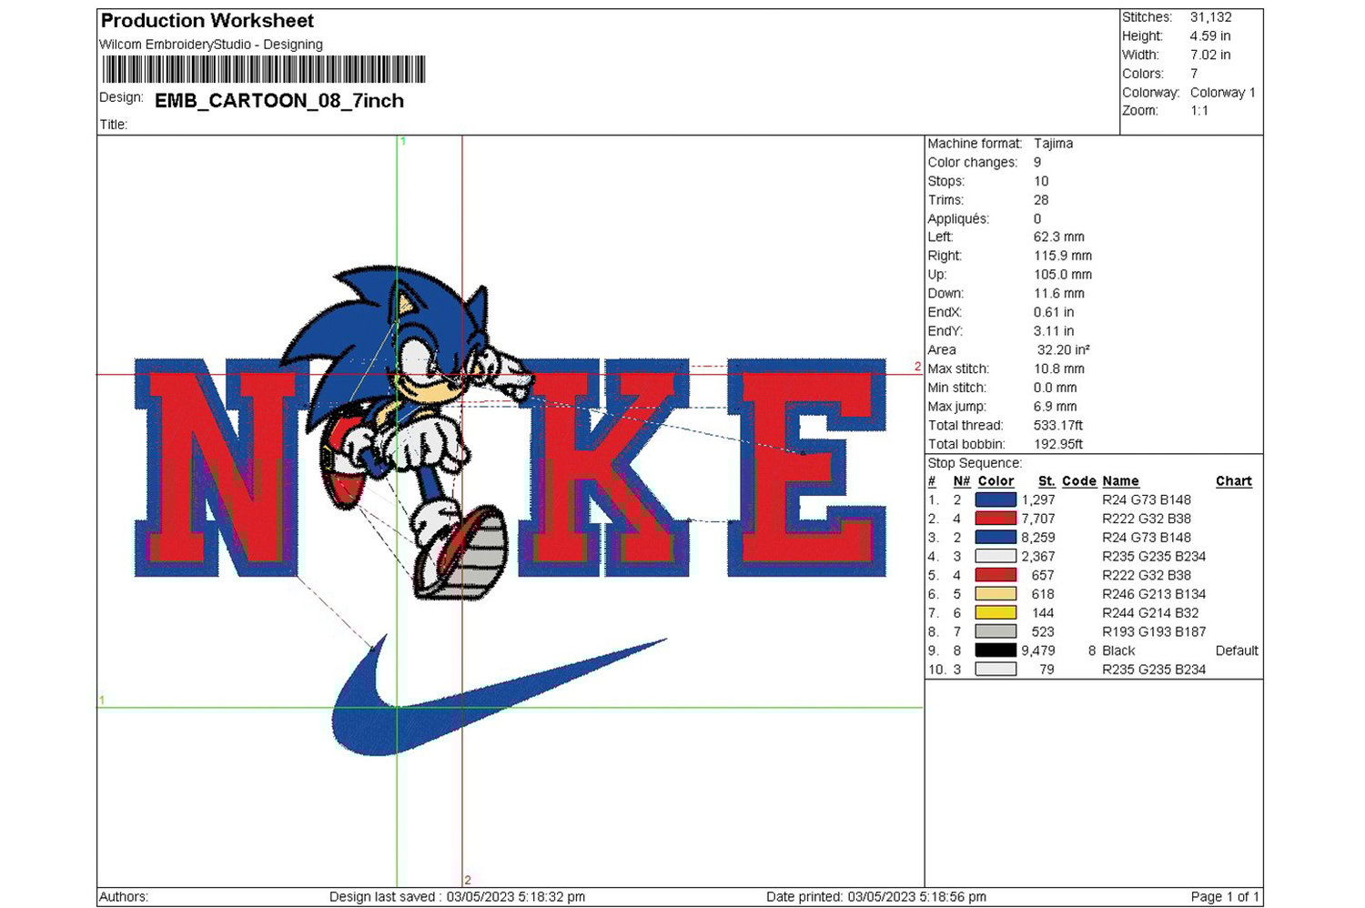Click the min stitch value "0.0 mm"
Image resolution: width=1365 pixels, height=908 pixels.
pos(1056,388)
